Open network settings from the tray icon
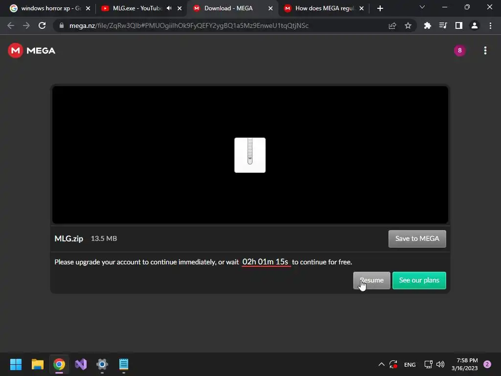Image resolution: width=501 pixels, height=376 pixels. [429, 364]
